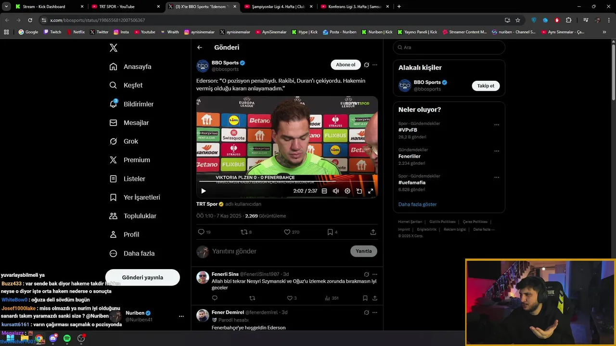Click the Abone ol button
This screenshot has height=346, width=616.
346,65
